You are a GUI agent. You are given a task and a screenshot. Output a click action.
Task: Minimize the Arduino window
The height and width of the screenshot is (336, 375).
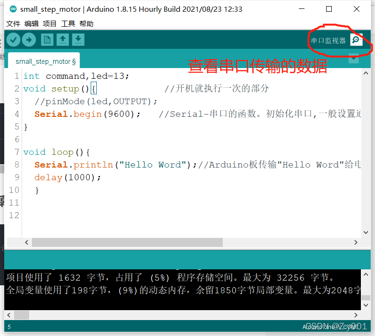302,9
